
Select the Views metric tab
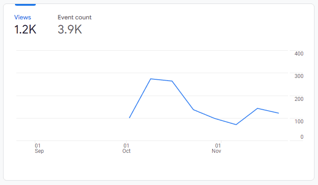pos(23,18)
